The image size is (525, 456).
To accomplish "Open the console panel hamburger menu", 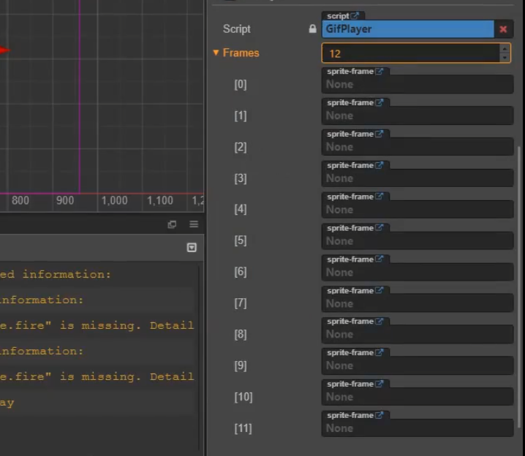I will [x=194, y=224].
